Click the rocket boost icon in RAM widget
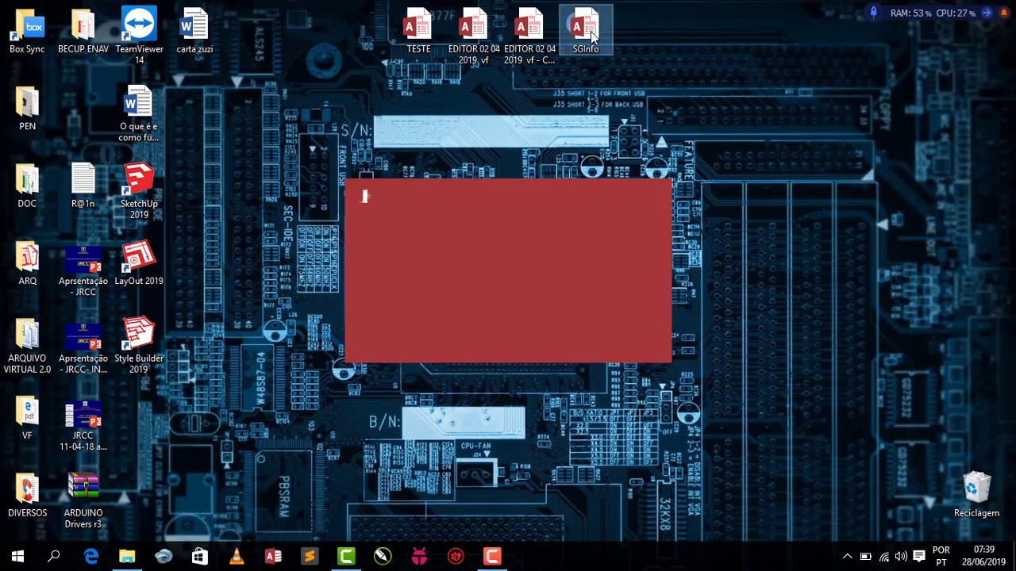This screenshot has width=1016, height=571. click(x=873, y=13)
